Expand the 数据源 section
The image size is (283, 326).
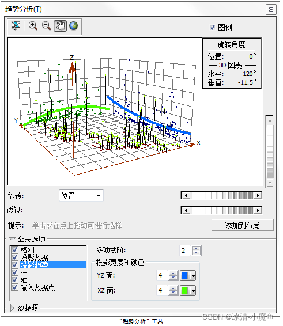(x=12, y=308)
